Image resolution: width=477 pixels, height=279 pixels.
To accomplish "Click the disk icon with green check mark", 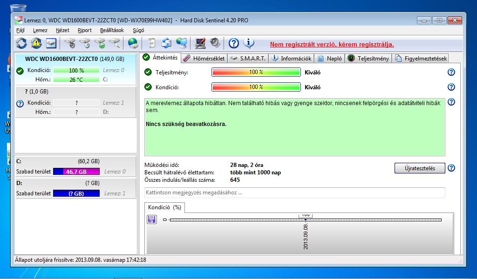I will click(100, 43).
